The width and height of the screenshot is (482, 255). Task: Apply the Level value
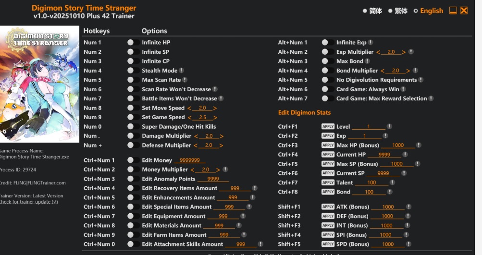pyautogui.click(x=328, y=126)
